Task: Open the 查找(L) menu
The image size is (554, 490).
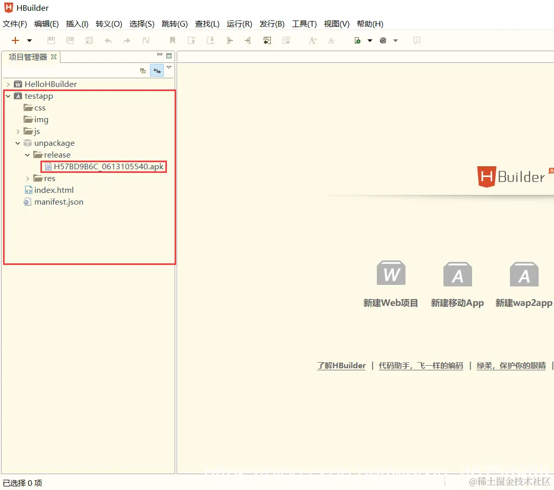Action: (x=207, y=24)
